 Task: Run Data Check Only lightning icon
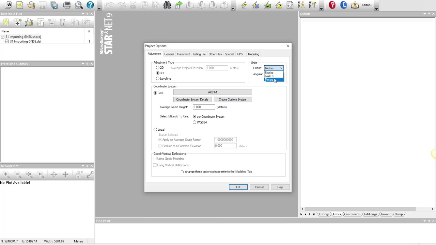[267, 5]
